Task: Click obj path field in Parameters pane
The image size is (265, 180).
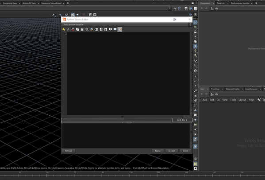Action: pyautogui.click(x=237, y=8)
